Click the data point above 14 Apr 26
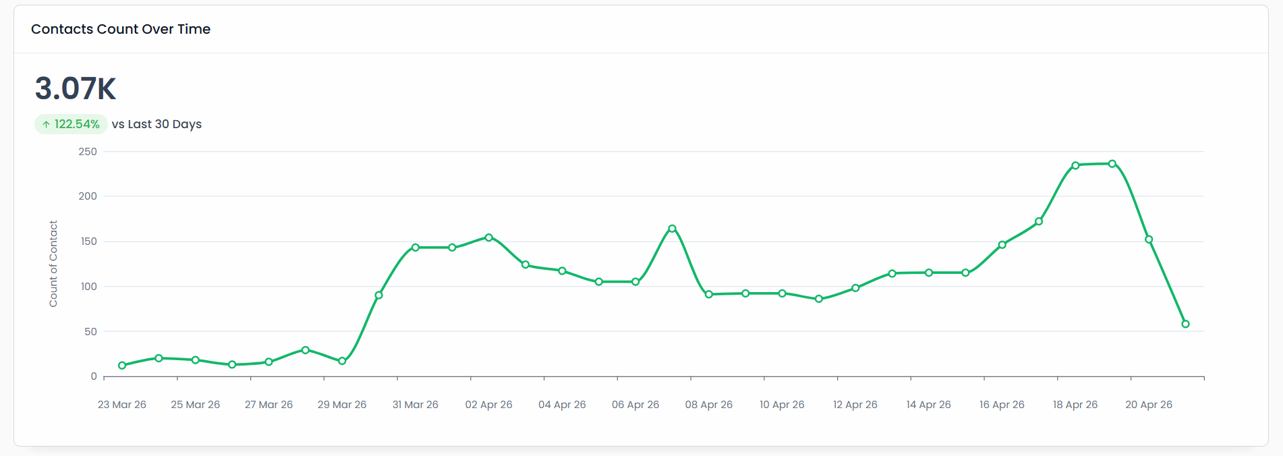The image size is (1283, 456). click(929, 273)
